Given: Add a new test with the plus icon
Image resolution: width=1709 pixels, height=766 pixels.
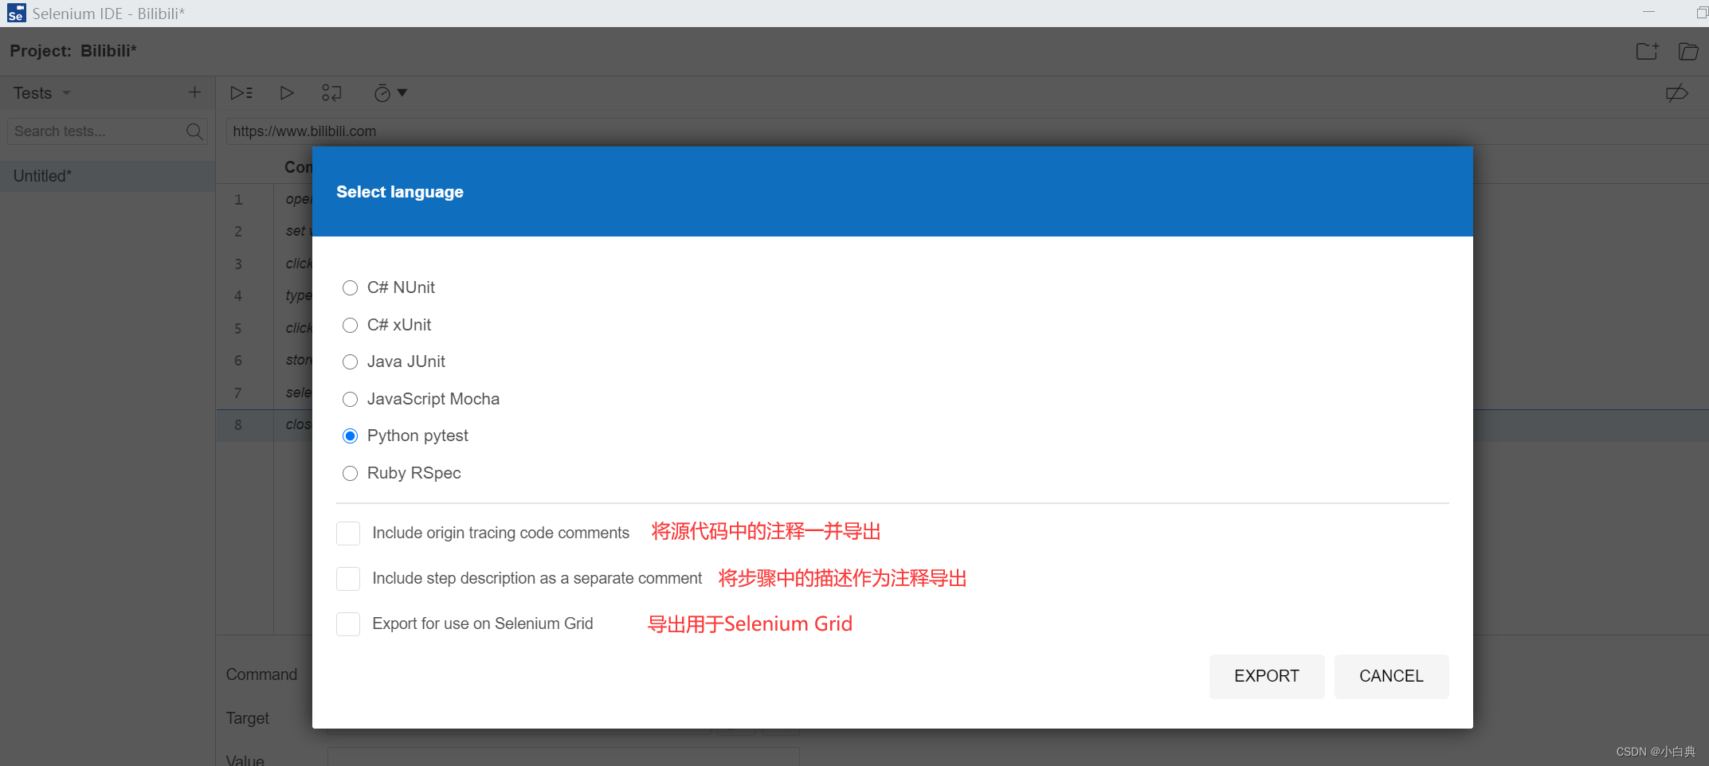Looking at the screenshot, I should coord(194,92).
